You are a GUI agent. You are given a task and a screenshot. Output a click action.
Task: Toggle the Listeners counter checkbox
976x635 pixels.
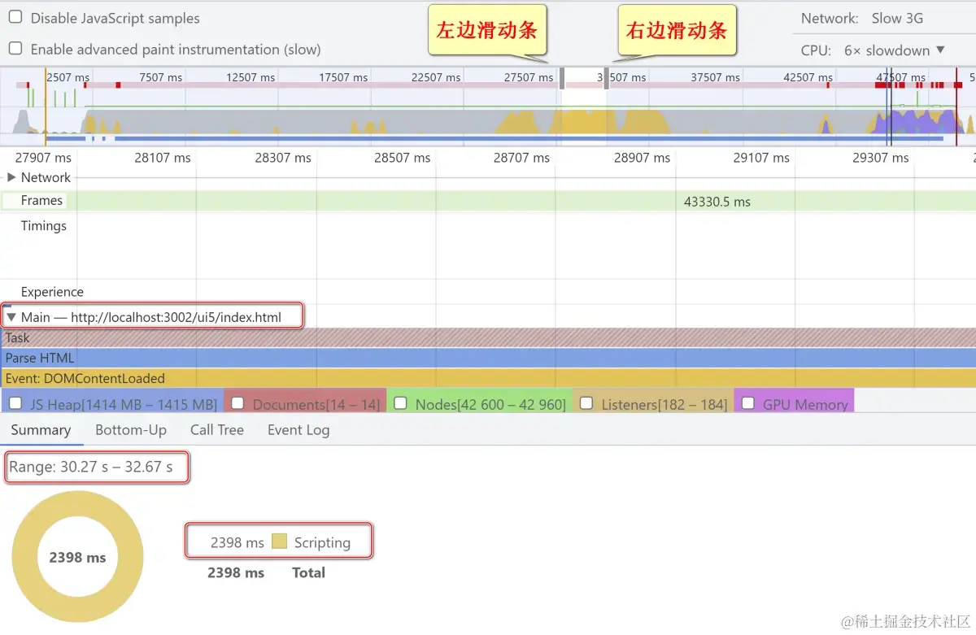point(586,403)
